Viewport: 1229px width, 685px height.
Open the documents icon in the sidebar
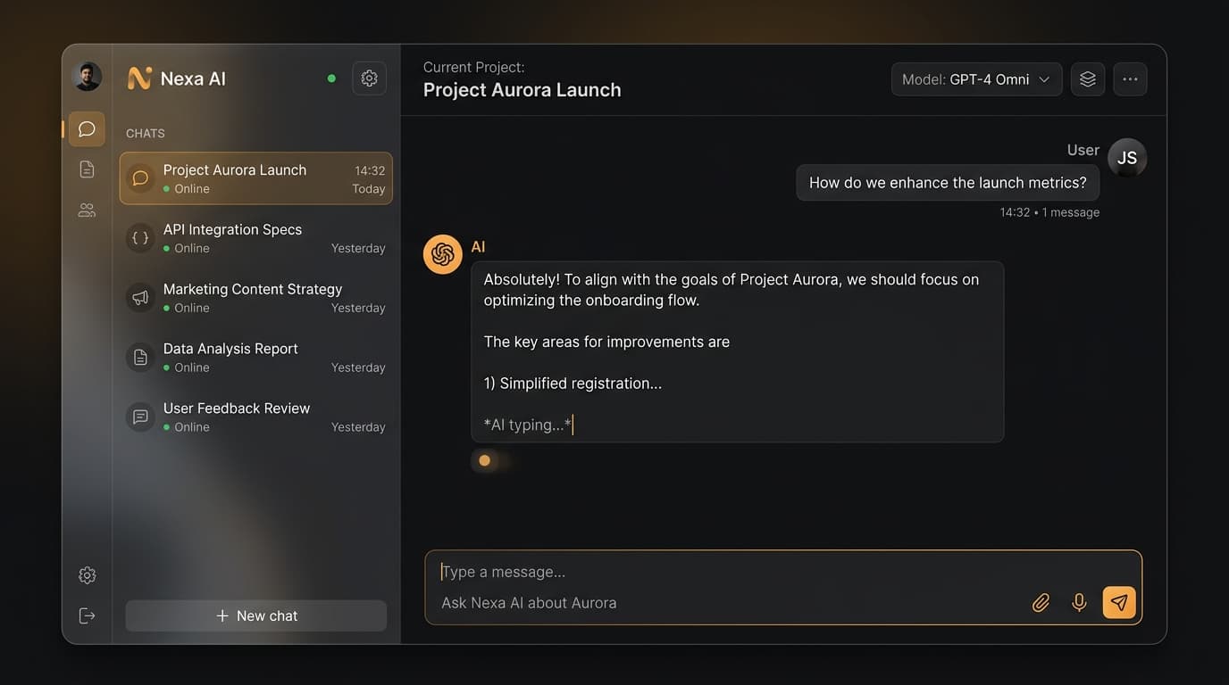click(87, 169)
